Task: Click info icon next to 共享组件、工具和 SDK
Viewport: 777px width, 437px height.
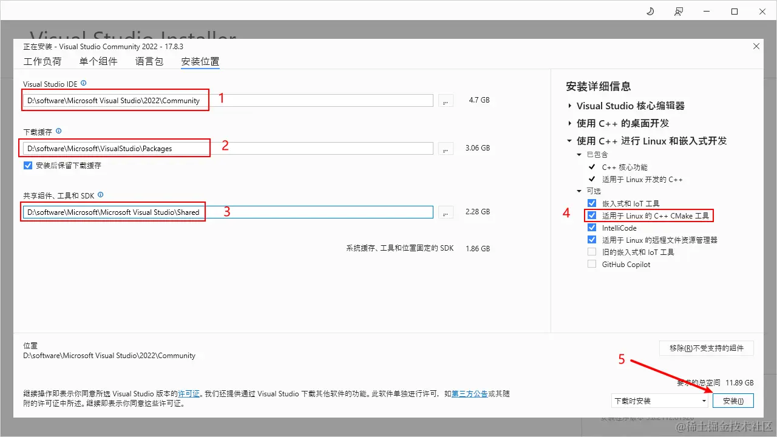Action: coord(101,195)
